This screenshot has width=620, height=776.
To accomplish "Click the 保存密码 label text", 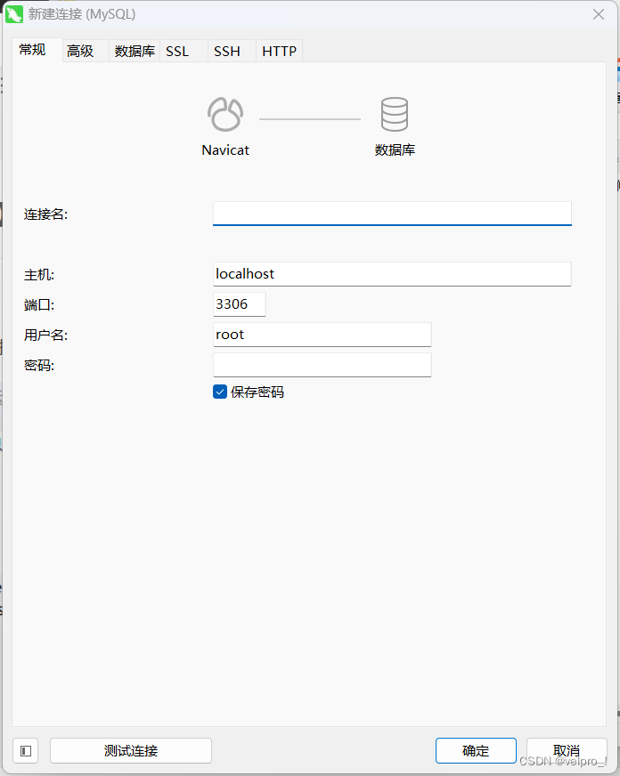I will pos(257,392).
